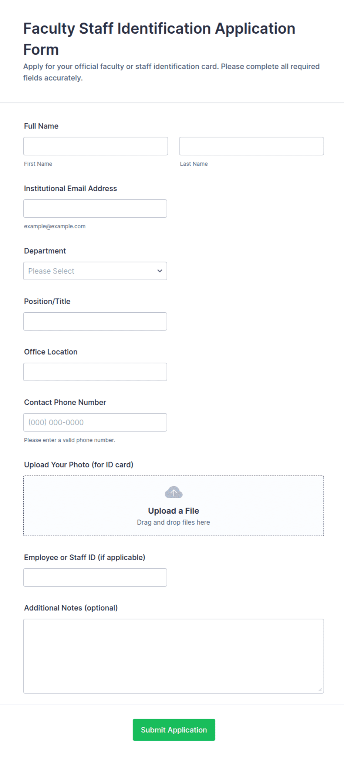Click the Contact Phone Number field
The image size is (344, 759).
tap(95, 422)
